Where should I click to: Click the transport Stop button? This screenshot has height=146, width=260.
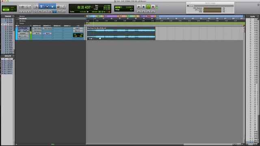coord(143,7)
